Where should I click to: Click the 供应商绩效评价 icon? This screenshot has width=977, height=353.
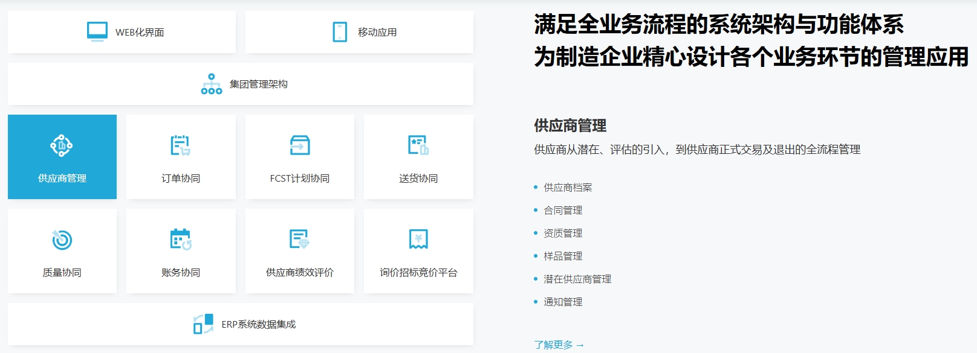(x=299, y=240)
